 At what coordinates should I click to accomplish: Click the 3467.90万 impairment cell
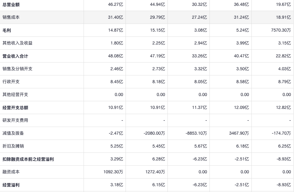pos(239,133)
